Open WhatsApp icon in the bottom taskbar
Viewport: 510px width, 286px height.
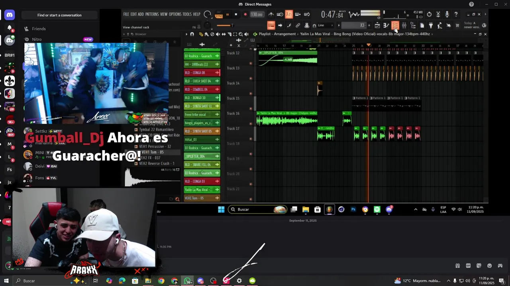pos(188,281)
